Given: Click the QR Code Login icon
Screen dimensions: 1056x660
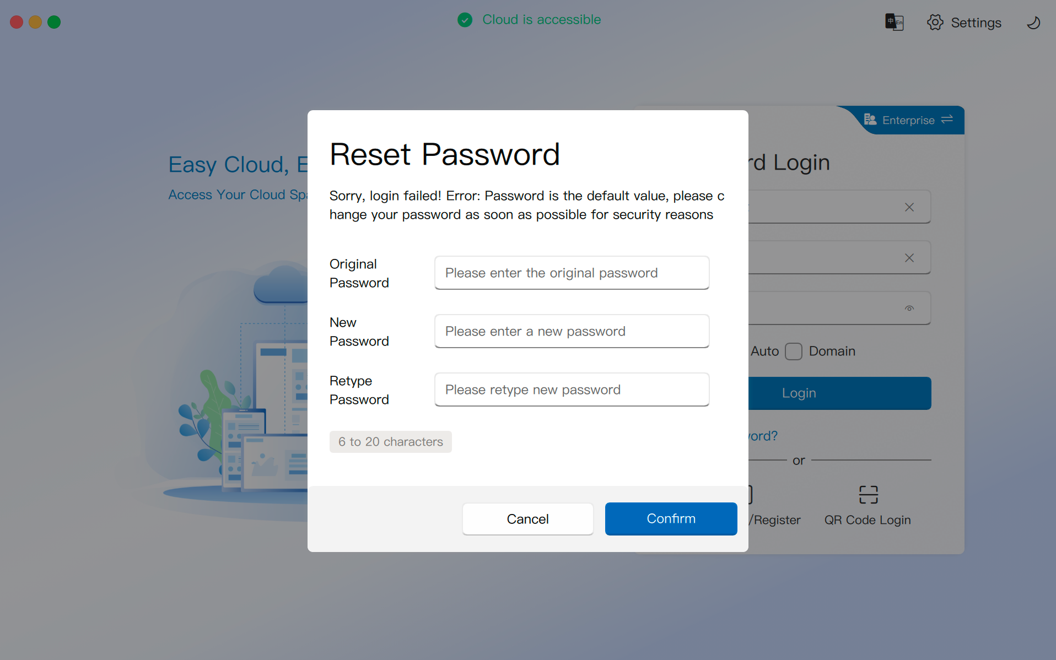Looking at the screenshot, I should coord(868,495).
